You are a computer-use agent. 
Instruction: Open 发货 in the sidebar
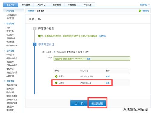click(8, 27)
